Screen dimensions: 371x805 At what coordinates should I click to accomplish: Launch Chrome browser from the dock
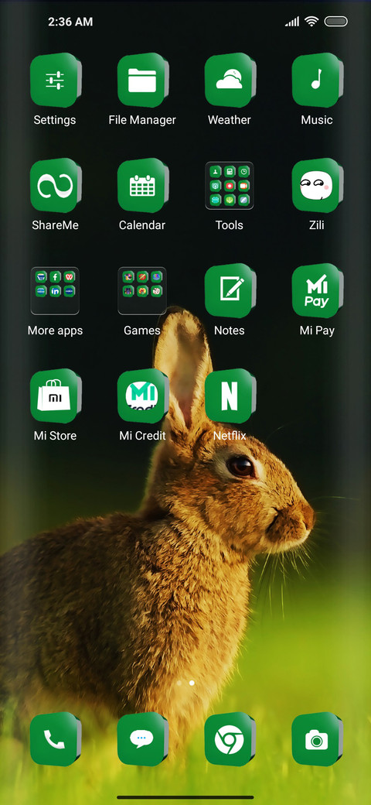[x=230, y=739]
